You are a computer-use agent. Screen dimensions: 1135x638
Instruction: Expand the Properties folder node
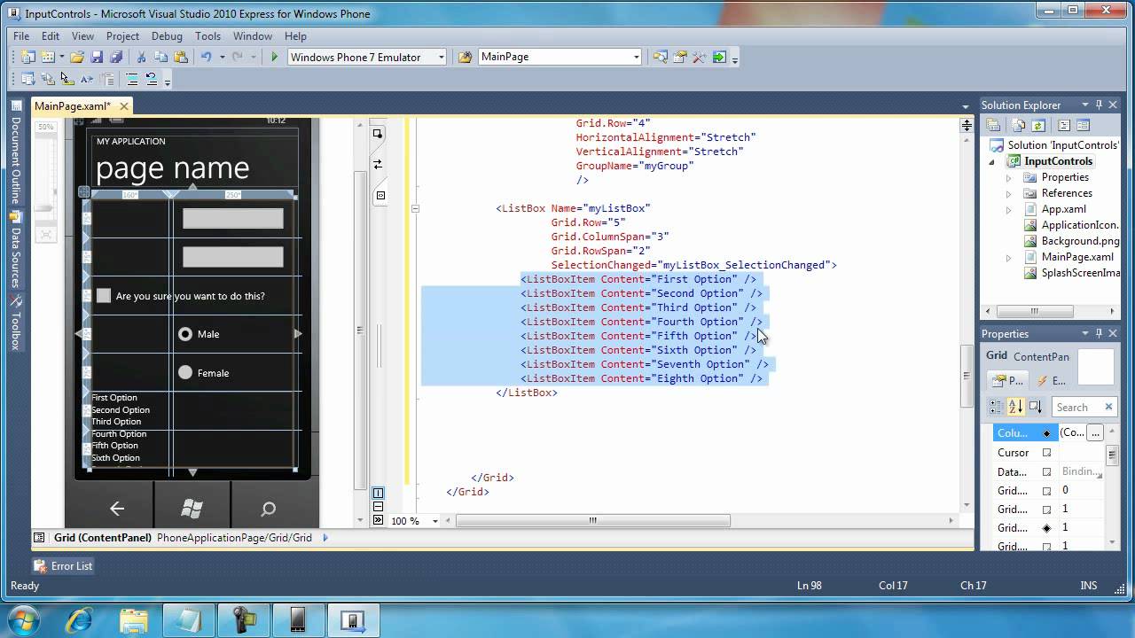[1008, 177]
